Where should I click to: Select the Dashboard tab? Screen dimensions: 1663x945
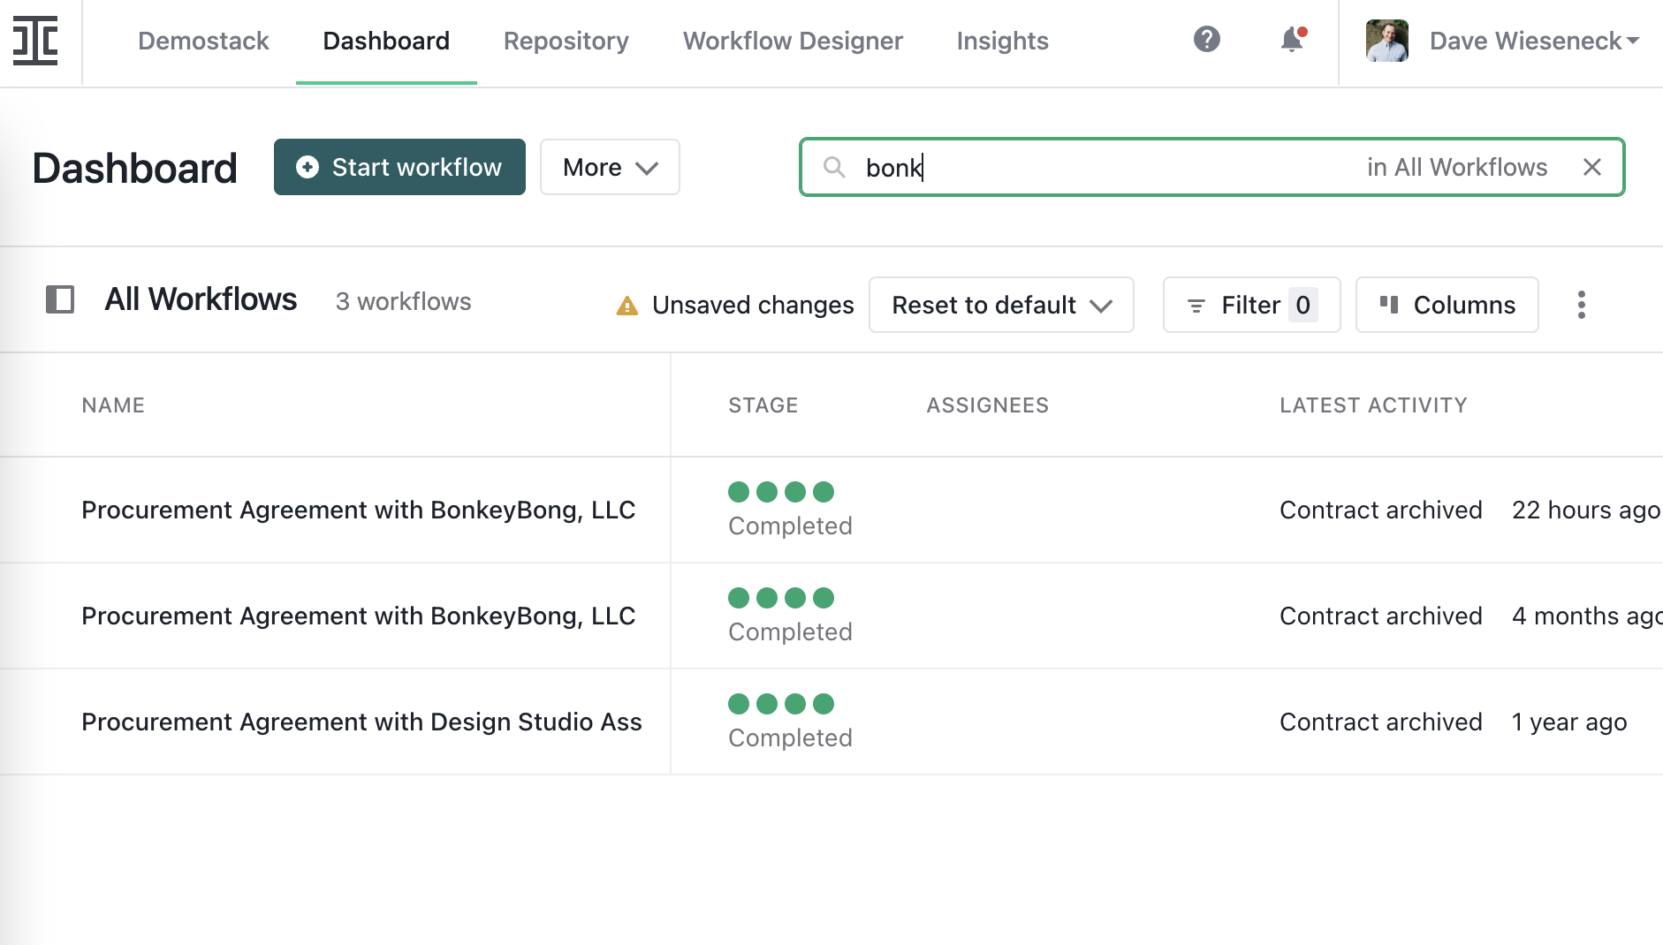coord(386,41)
